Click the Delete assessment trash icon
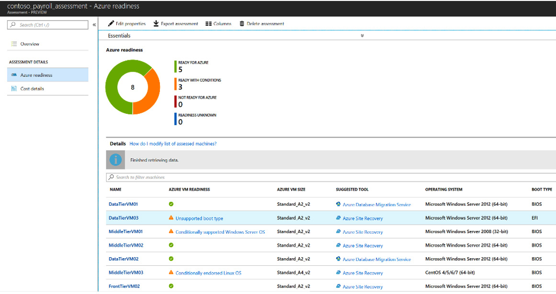 tap(242, 23)
